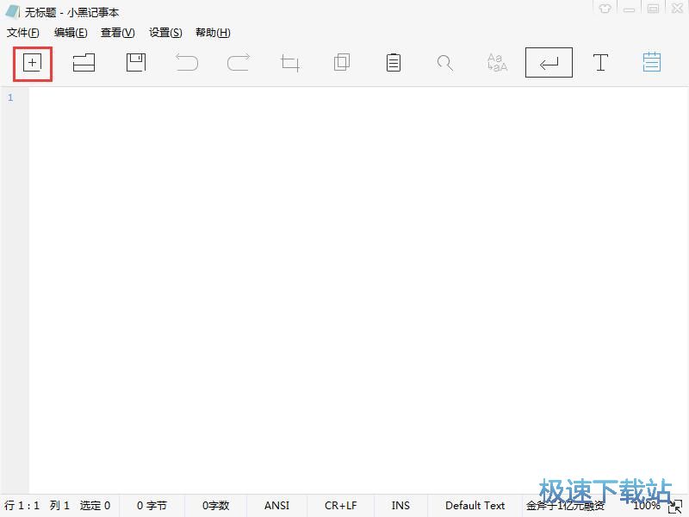Click the ANSI encoding status item
The image size is (689, 517).
point(276,506)
